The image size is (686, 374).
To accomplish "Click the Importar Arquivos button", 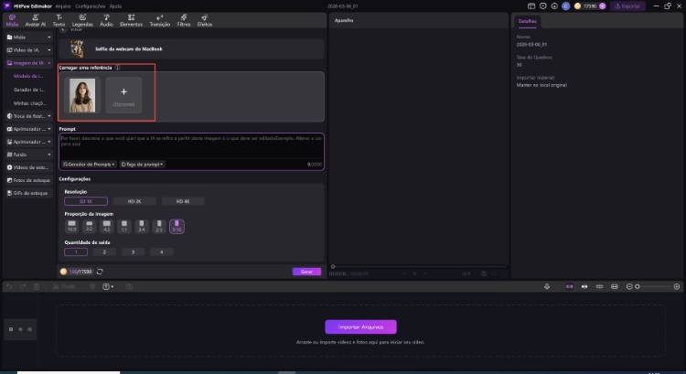I will 360,326.
